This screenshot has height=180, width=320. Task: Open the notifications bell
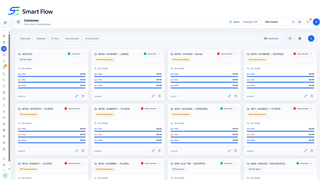[308, 22]
